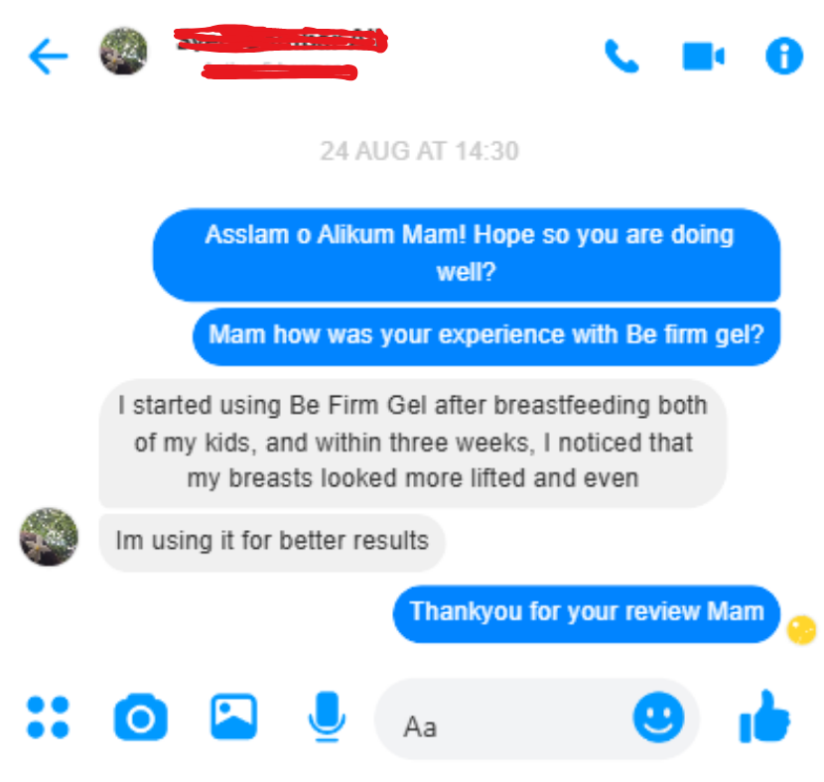The image size is (824, 782).
Task: Open conversation info icon
Action: (784, 56)
